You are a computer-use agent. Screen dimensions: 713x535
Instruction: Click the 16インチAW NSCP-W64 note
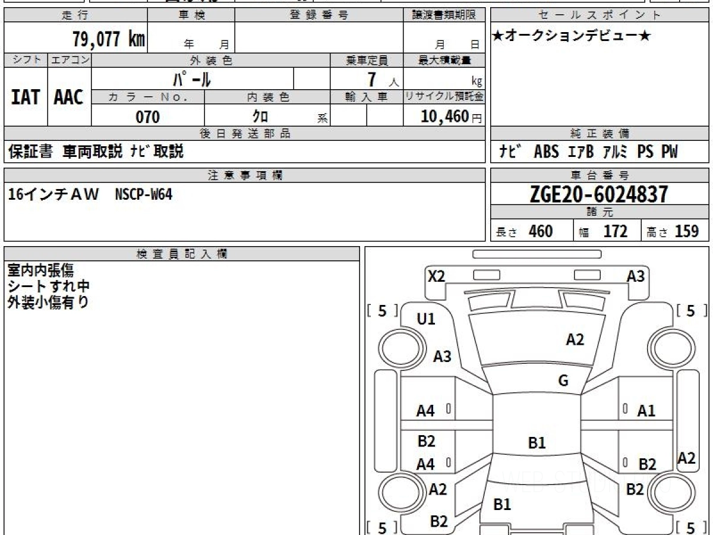click(90, 194)
